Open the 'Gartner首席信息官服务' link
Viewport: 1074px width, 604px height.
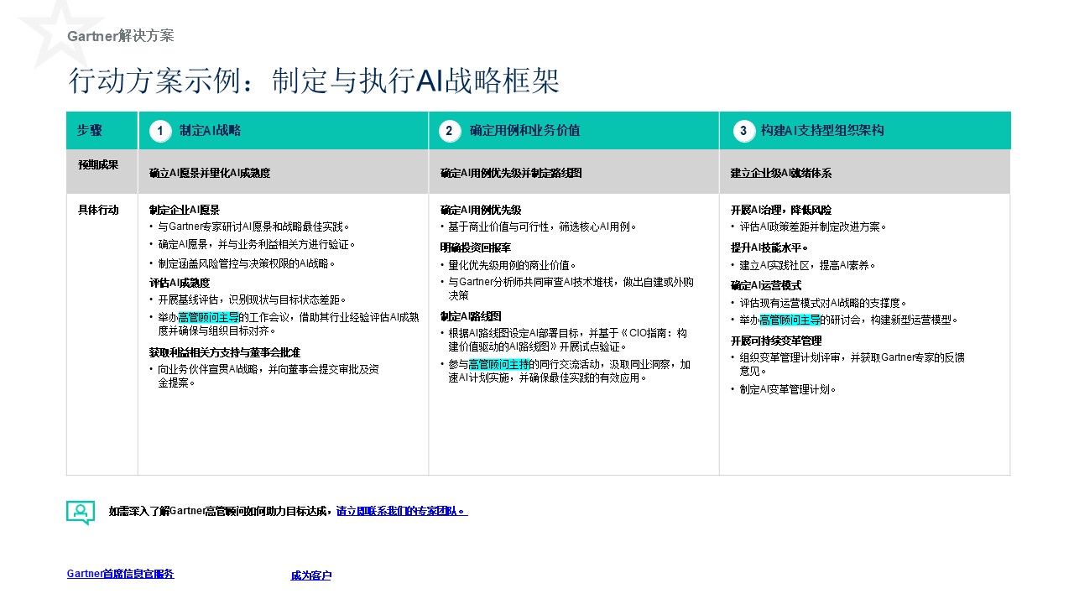[121, 574]
